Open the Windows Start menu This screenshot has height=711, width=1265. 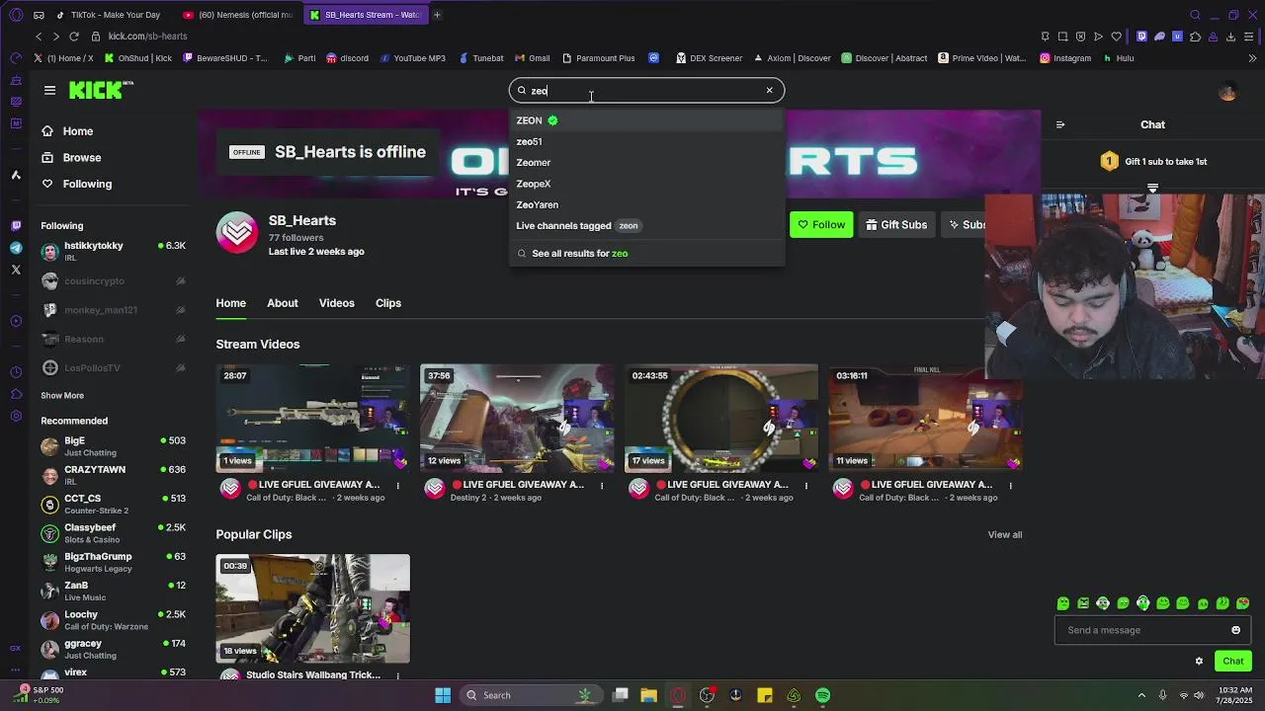pos(443,695)
